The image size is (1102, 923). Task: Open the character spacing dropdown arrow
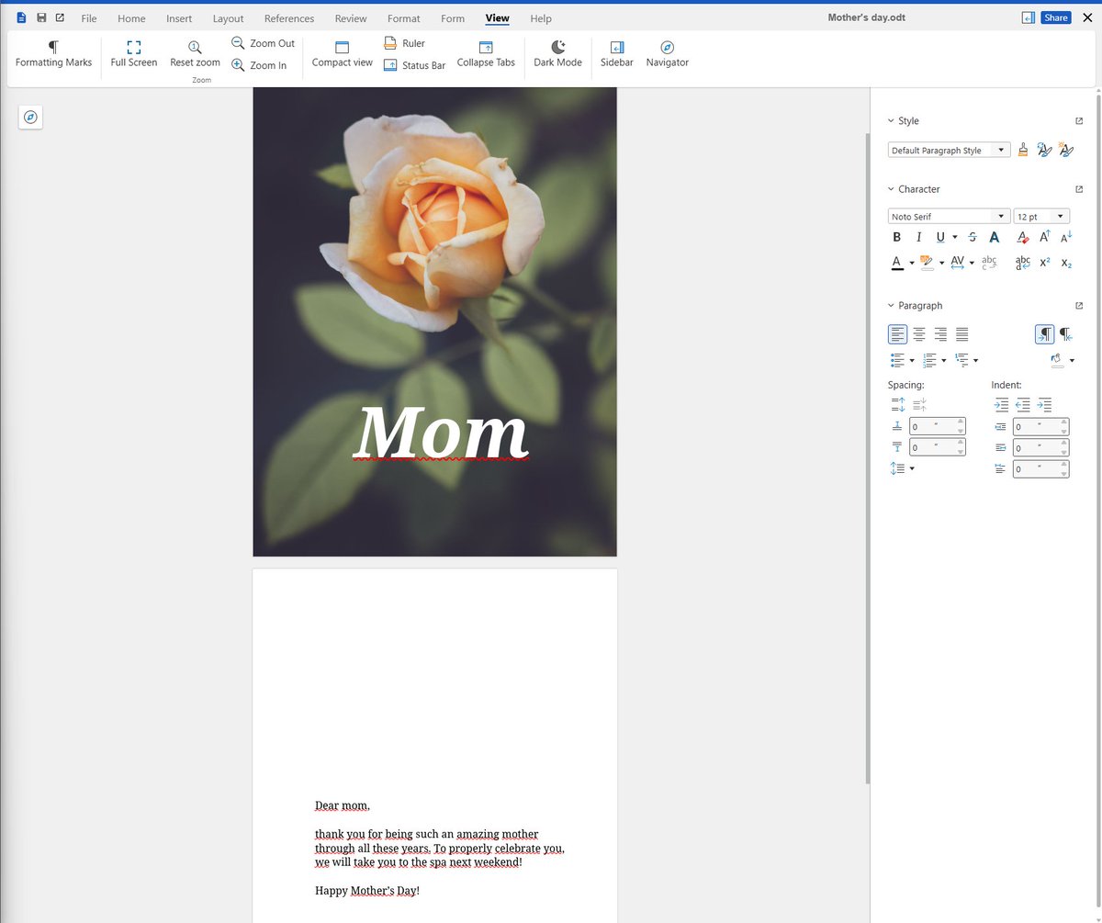[971, 263]
